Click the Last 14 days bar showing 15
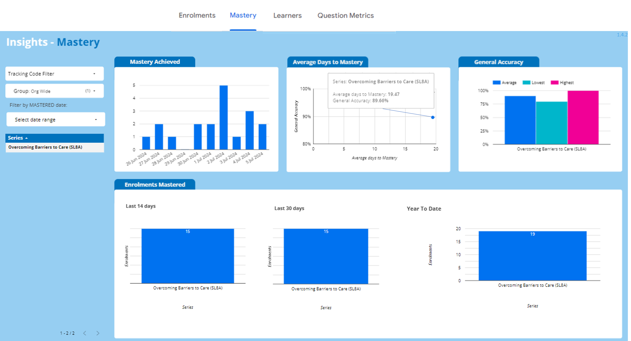The width and height of the screenshot is (631, 341). click(x=187, y=256)
